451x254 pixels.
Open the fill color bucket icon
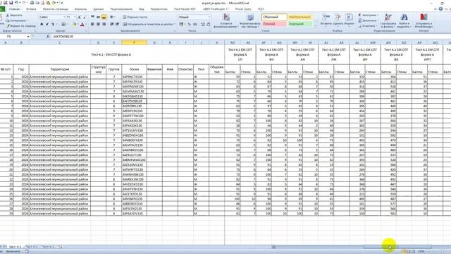click(x=74, y=25)
